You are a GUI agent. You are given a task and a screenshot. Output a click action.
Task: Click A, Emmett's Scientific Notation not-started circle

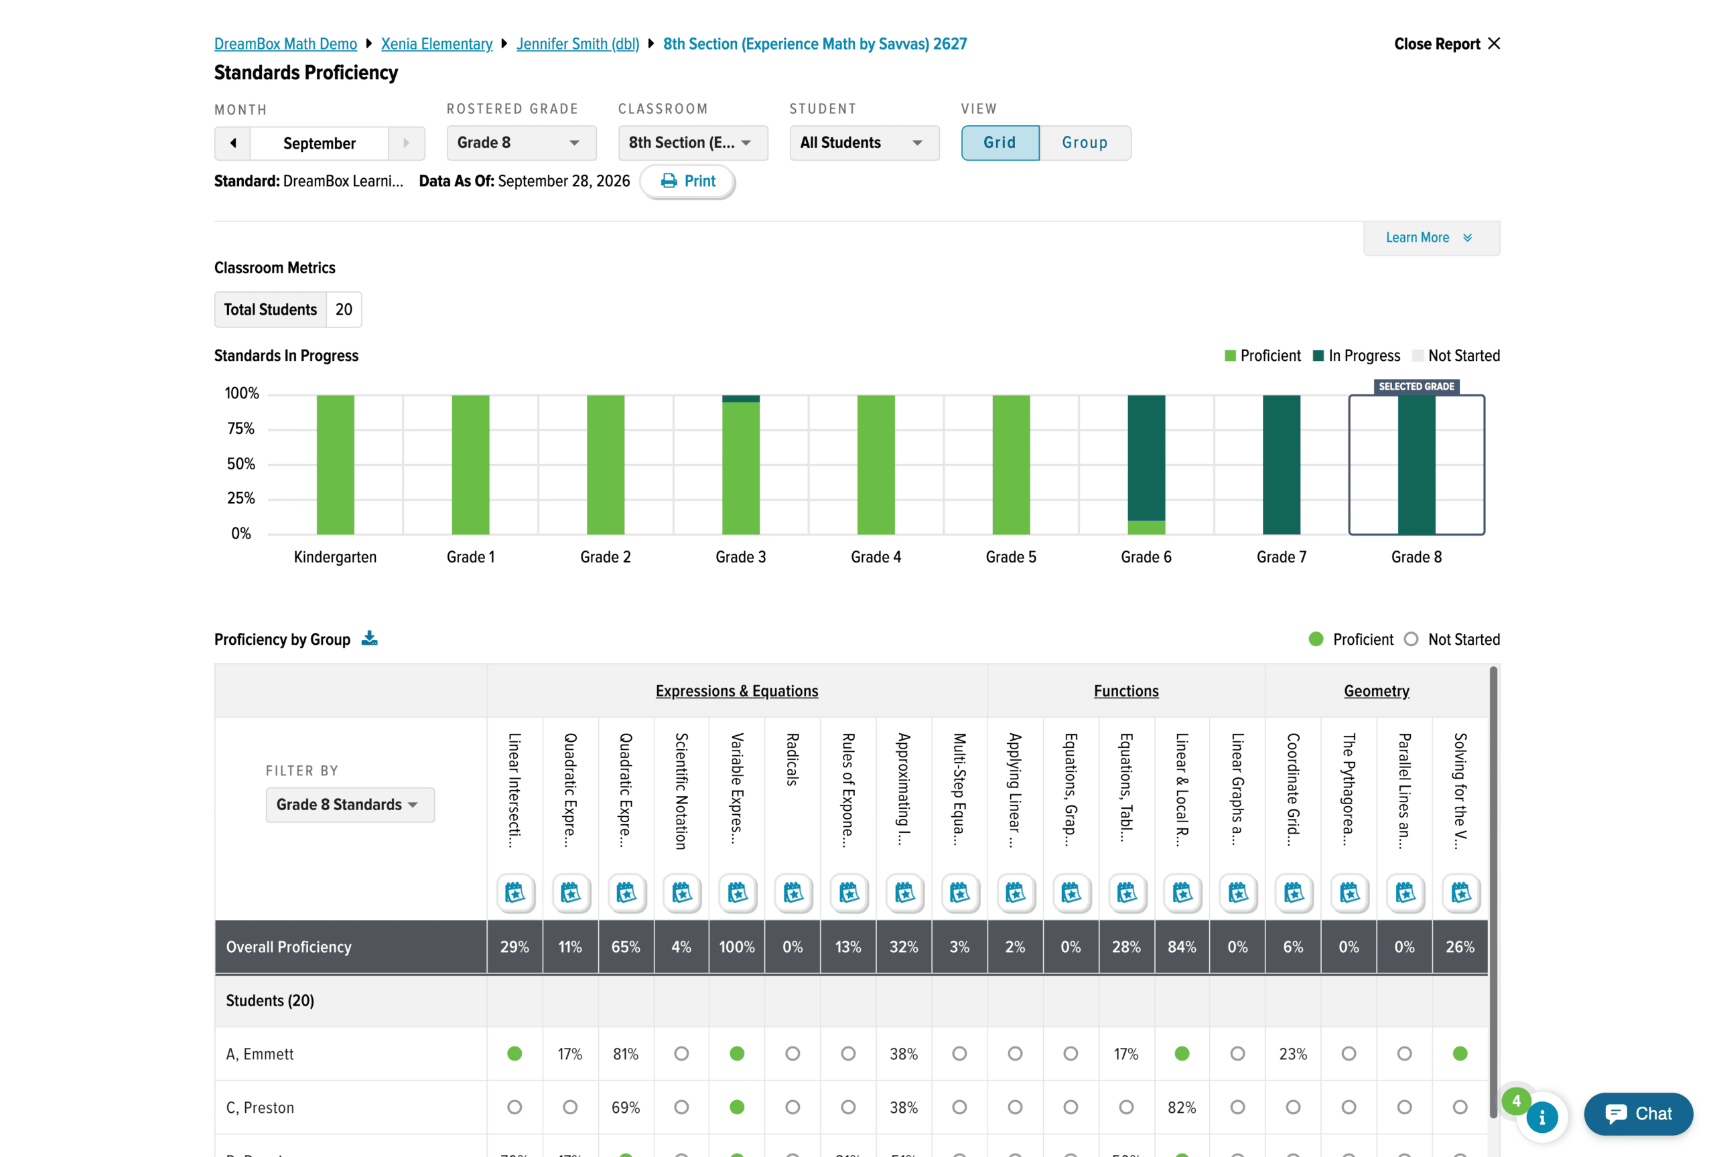point(681,1054)
